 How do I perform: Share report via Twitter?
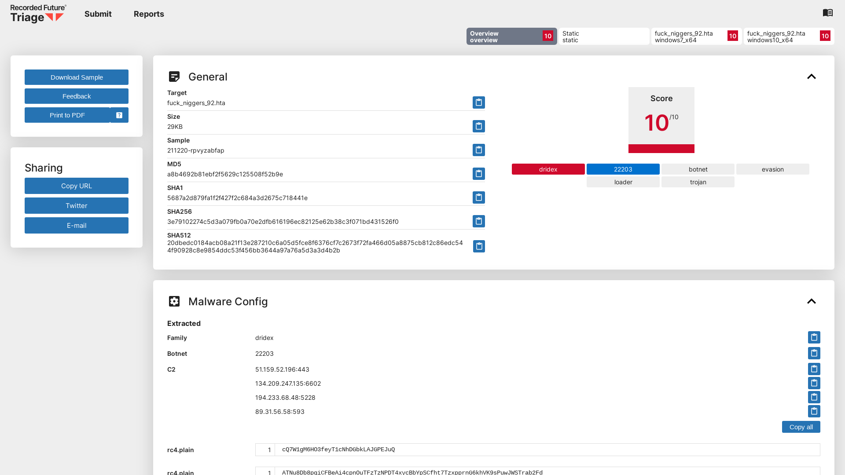77,206
